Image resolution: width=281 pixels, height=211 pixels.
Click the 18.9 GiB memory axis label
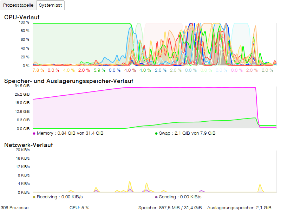pos(22,103)
